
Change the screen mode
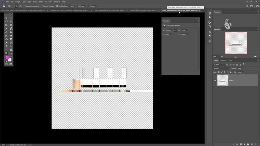(x=11, y=64)
